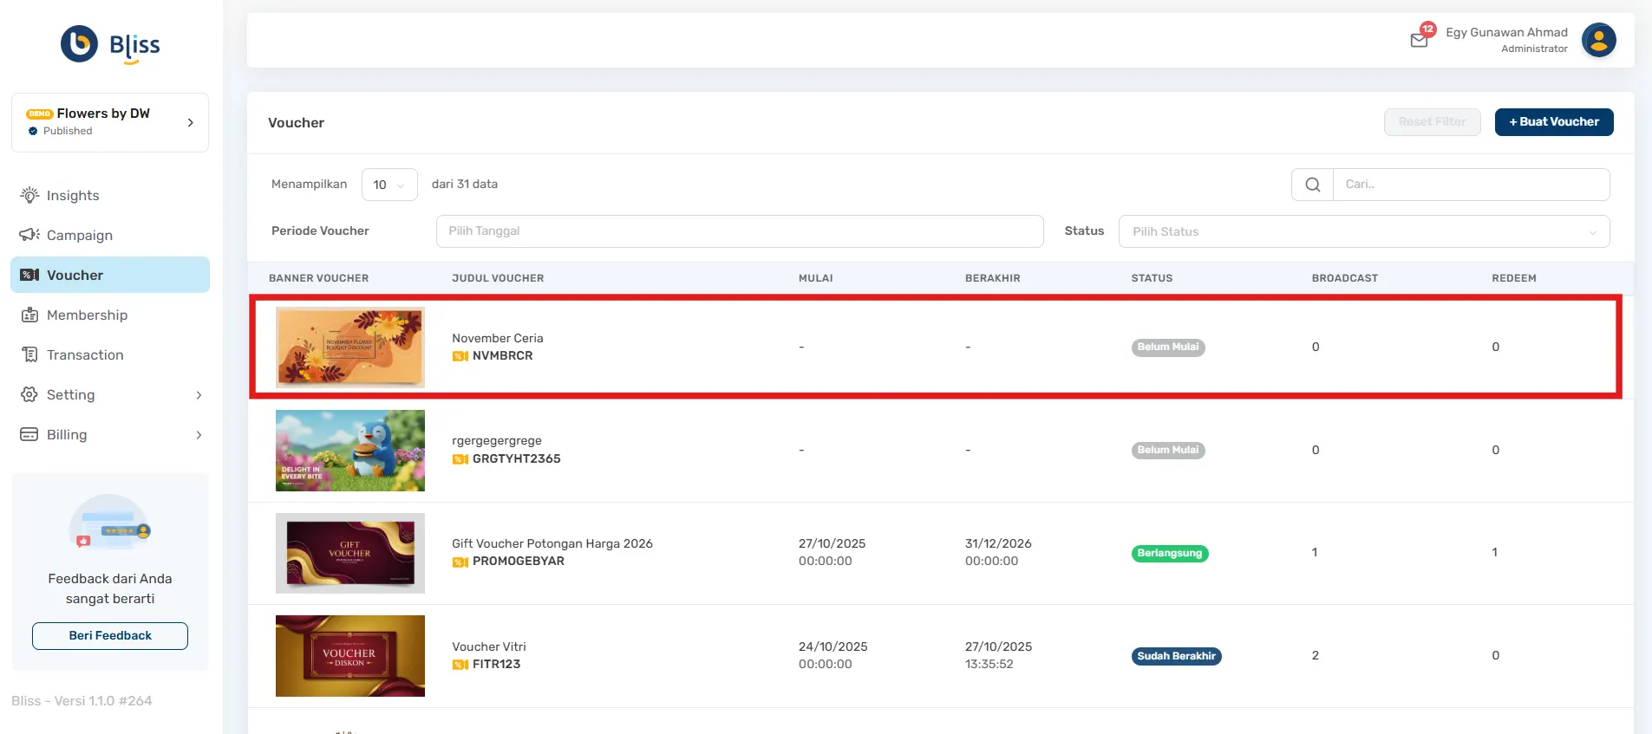The height and width of the screenshot is (734, 1652).
Task: Expand the Setting submenu
Action: [199, 395]
